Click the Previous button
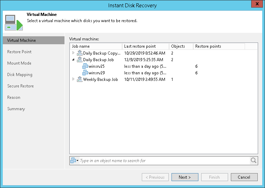 (155, 177)
